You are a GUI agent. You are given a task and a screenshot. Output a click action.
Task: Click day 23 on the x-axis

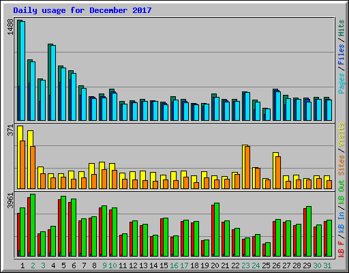(x=245, y=265)
